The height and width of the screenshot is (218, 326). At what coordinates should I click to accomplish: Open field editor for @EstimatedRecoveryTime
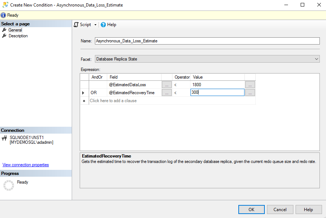(x=167, y=93)
